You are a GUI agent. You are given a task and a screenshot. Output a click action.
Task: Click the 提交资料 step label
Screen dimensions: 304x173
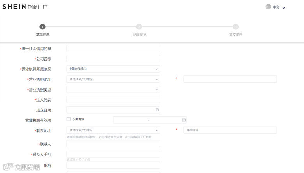(x=236, y=35)
